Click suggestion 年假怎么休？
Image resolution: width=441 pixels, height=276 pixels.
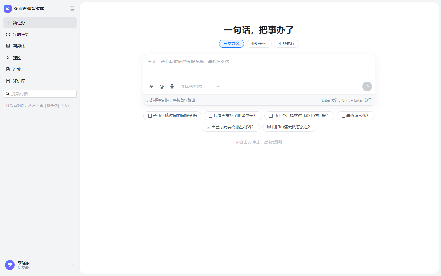(356, 116)
